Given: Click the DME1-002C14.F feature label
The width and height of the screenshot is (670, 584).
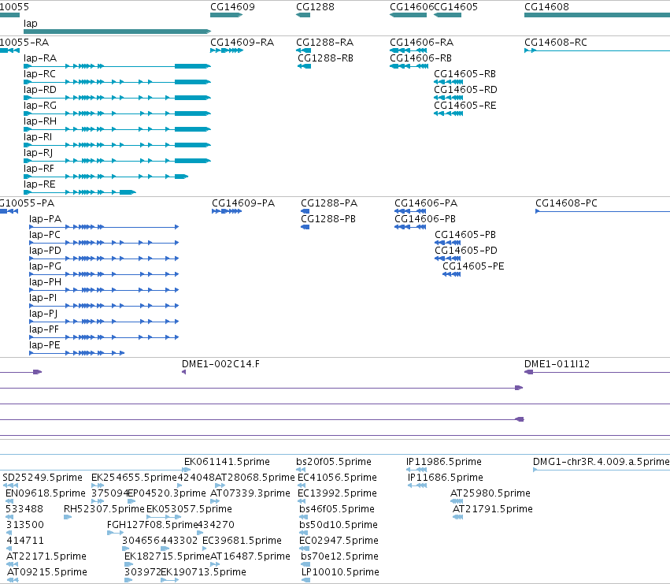Looking at the screenshot, I should tap(220, 364).
